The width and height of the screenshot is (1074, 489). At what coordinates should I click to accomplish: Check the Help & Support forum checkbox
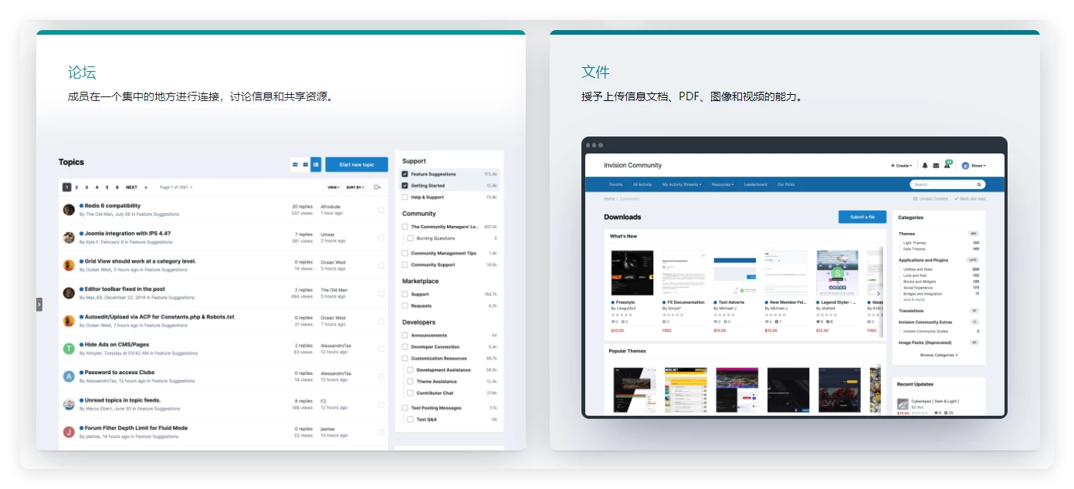405,197
